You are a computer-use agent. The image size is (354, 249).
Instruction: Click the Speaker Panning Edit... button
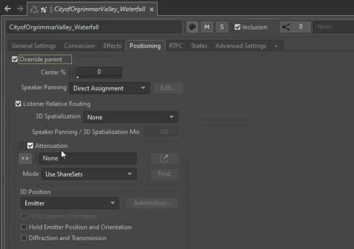(168, 88)
